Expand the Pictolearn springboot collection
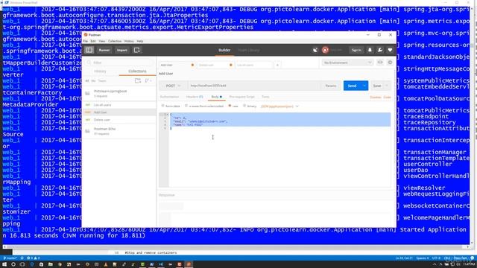The image size is (477, 268). 119,93
